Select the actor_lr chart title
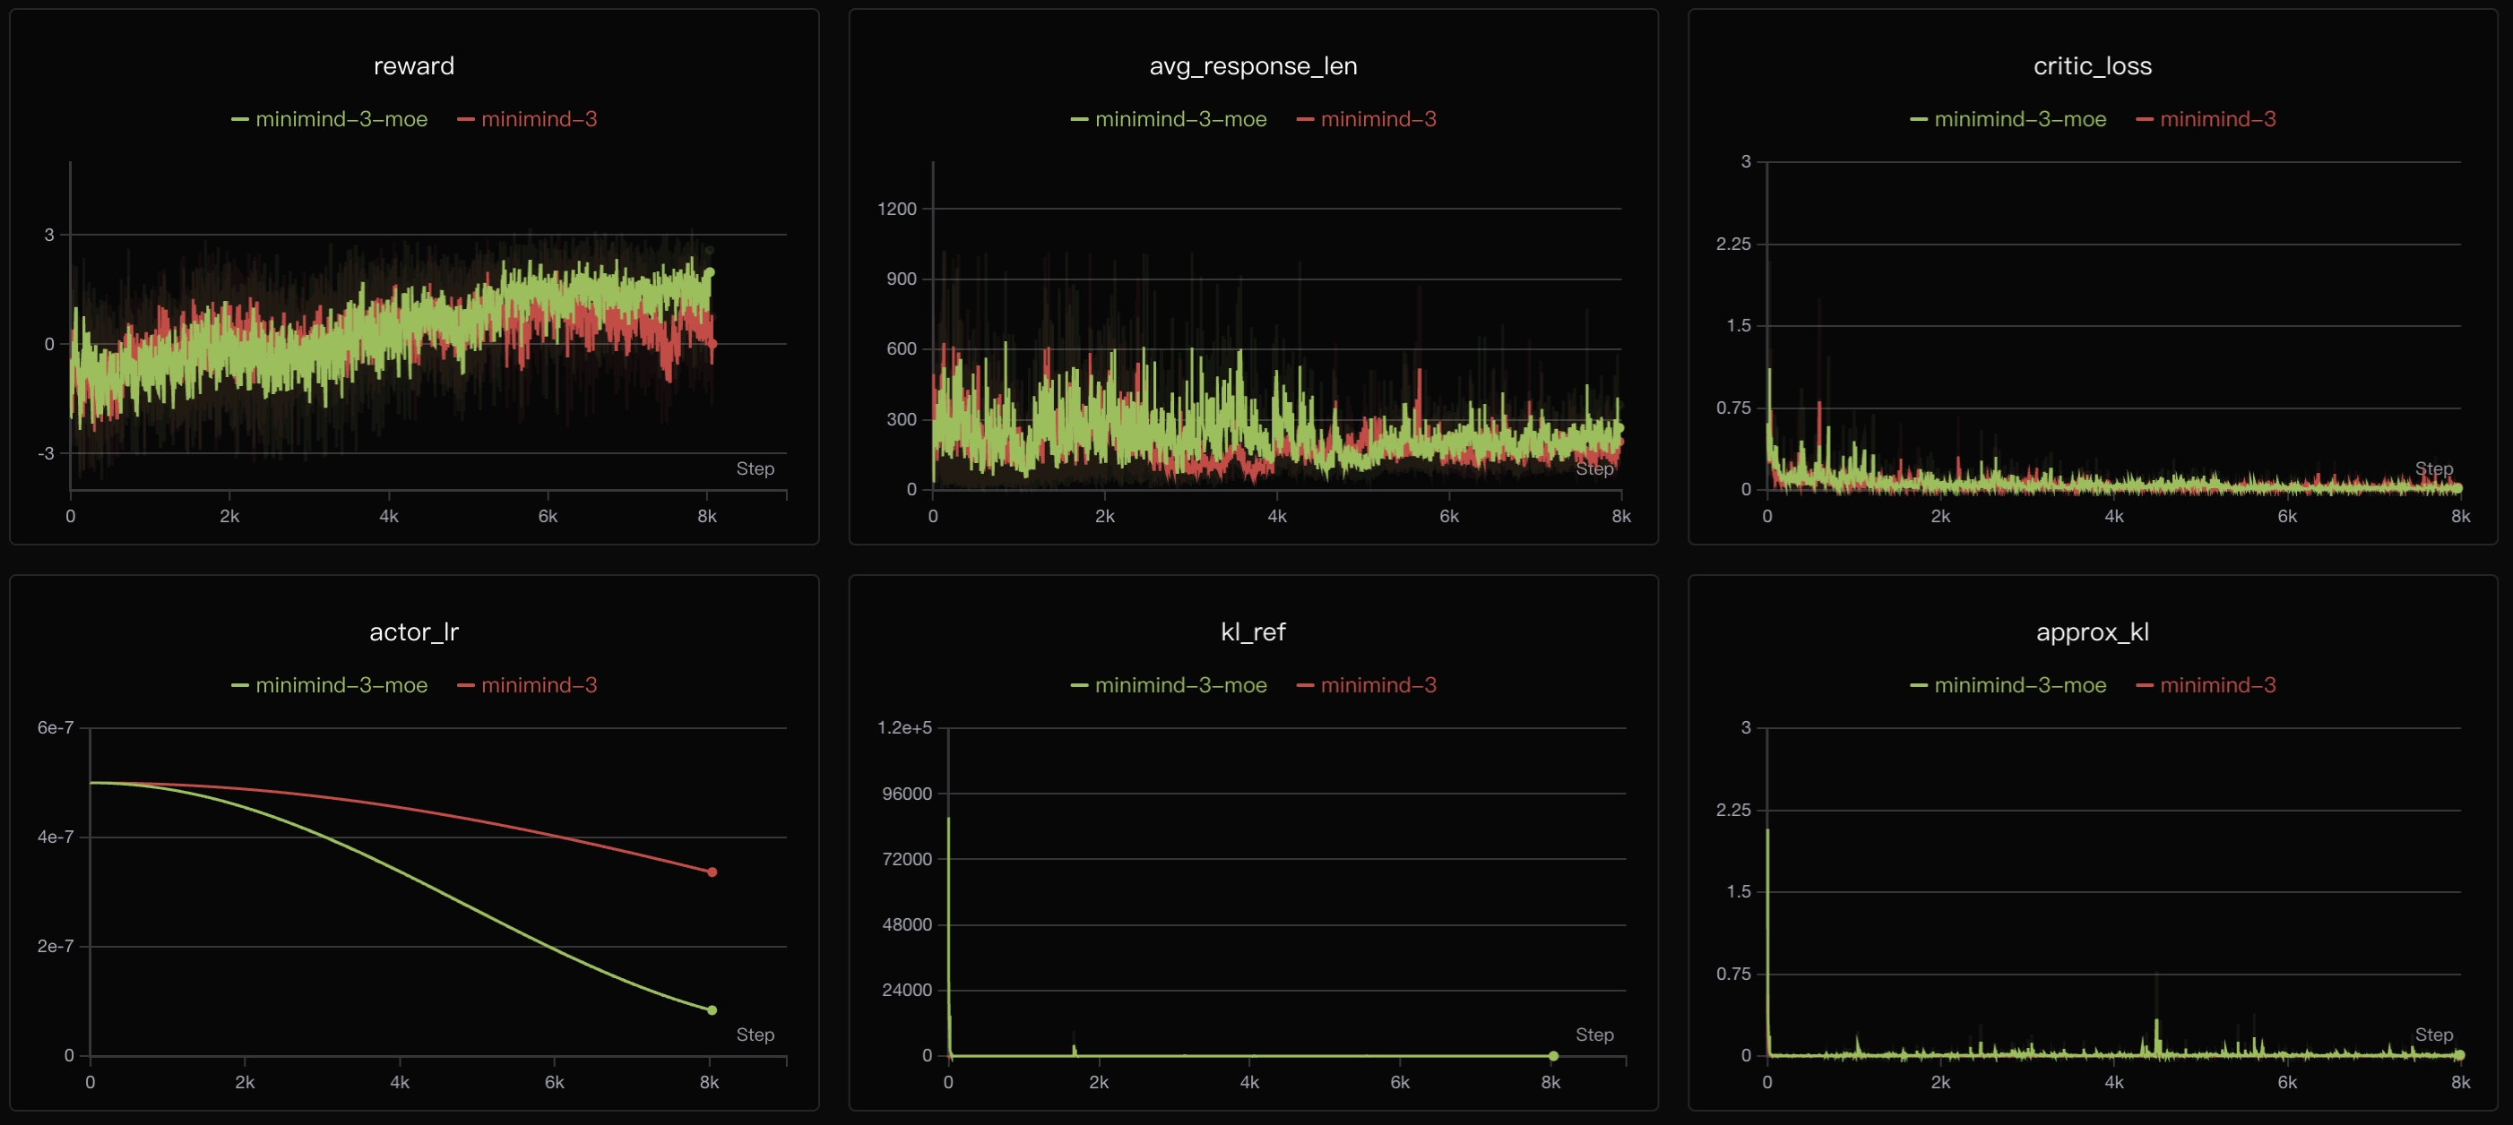 pyautogui.click(x=414, y=632)
